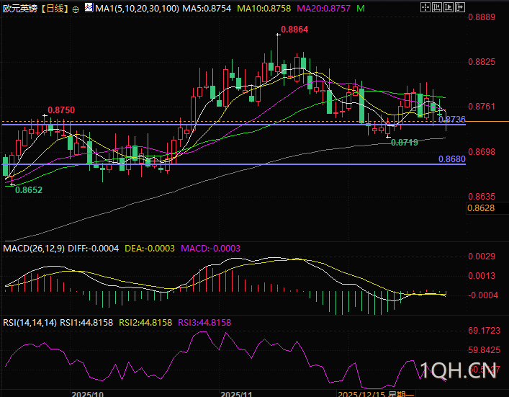Click the 2025/11 date on time axis

(235, 393)
